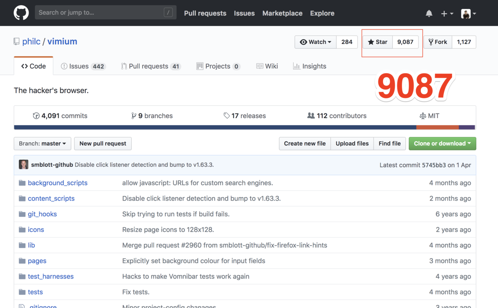This screenshot has height=308, width=498.
Task: Click the test_harnesses folder icon
Action: point(22,276)
